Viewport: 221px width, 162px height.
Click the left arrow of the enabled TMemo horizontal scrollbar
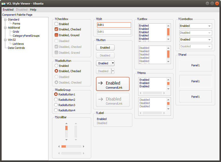(140, 93)
